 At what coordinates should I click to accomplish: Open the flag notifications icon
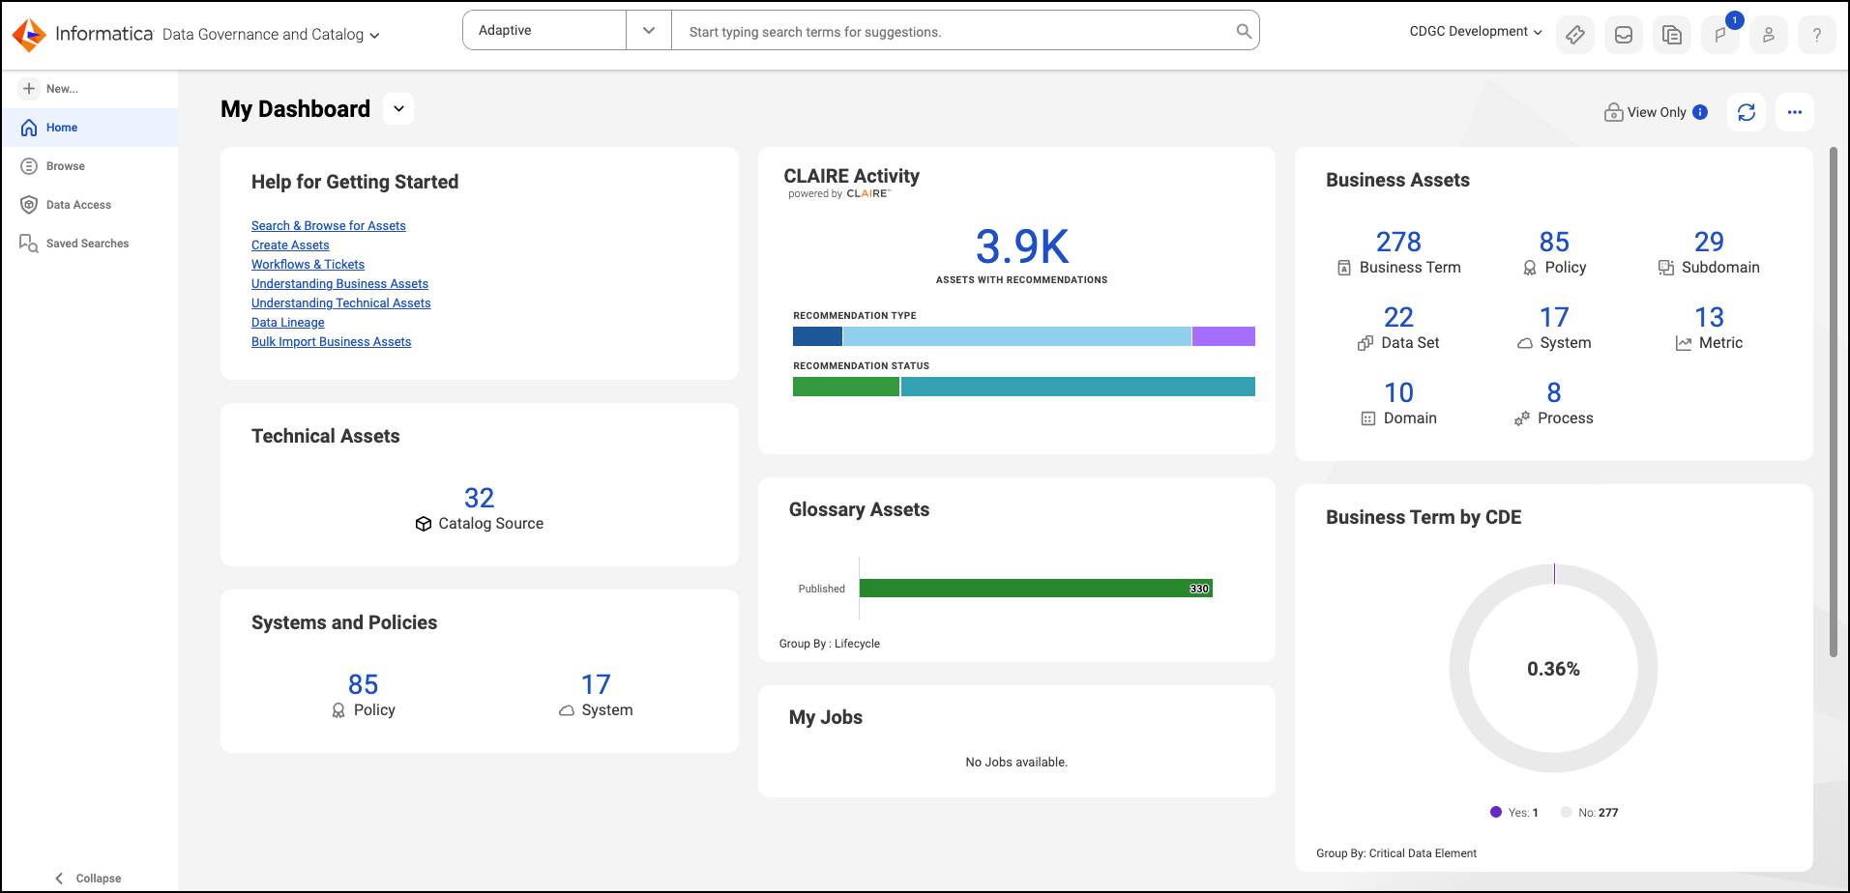1720,35
